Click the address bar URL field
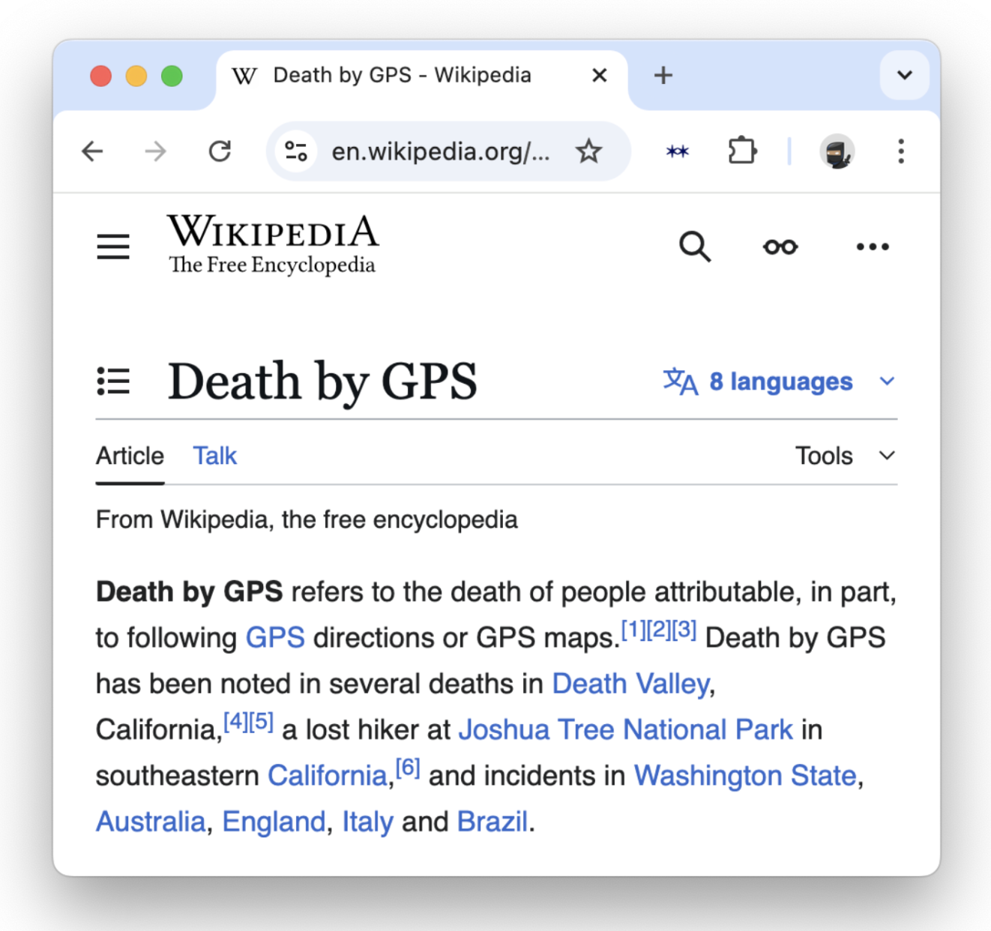 440,151
